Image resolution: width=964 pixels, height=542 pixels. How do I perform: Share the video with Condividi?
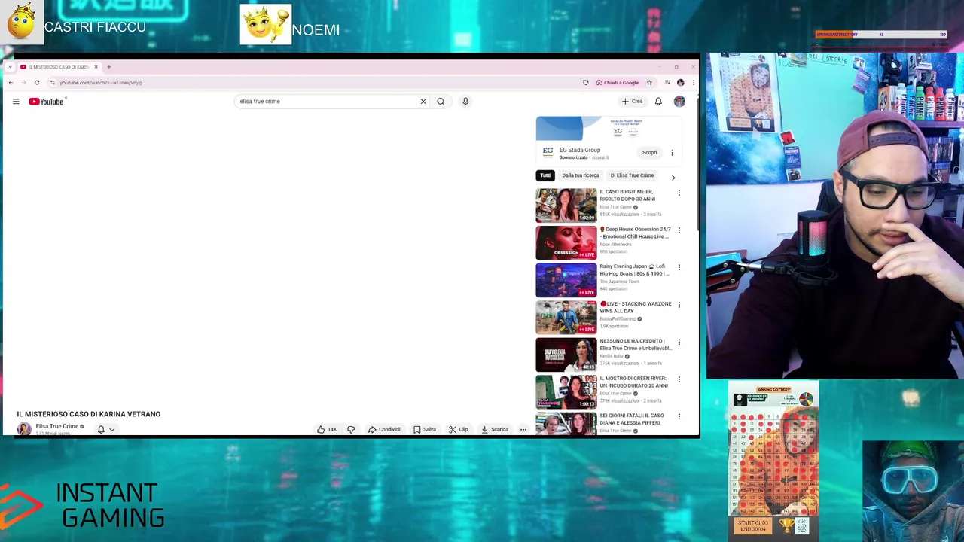[x=384, y=429]
